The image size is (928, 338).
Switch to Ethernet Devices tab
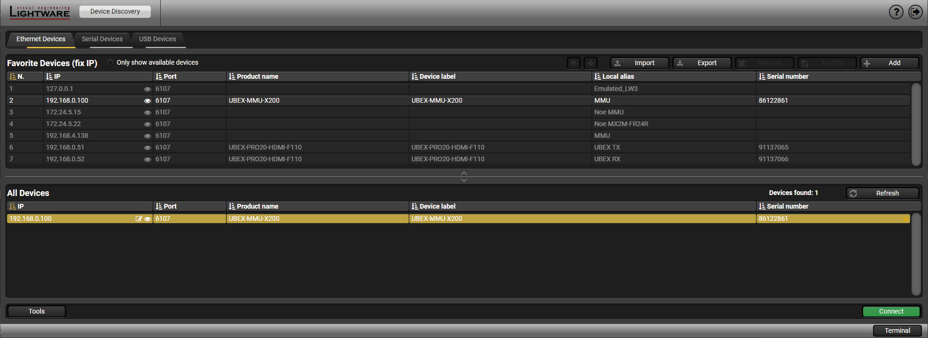coord(41,39)
